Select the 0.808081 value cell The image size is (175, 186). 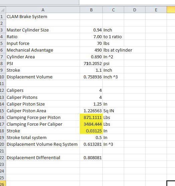(91, 158)
